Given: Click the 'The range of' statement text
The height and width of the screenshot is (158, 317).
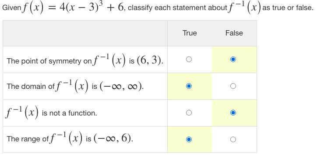Looking at the screenshot, I should pos(28,139).
